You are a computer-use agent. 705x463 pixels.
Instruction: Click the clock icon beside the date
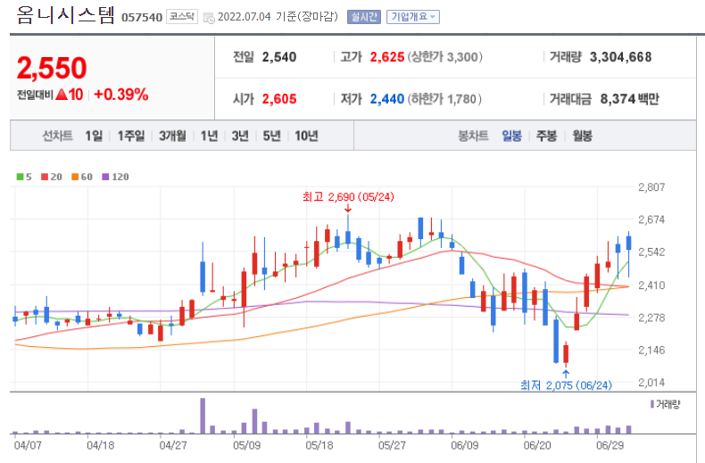[209, 18]
